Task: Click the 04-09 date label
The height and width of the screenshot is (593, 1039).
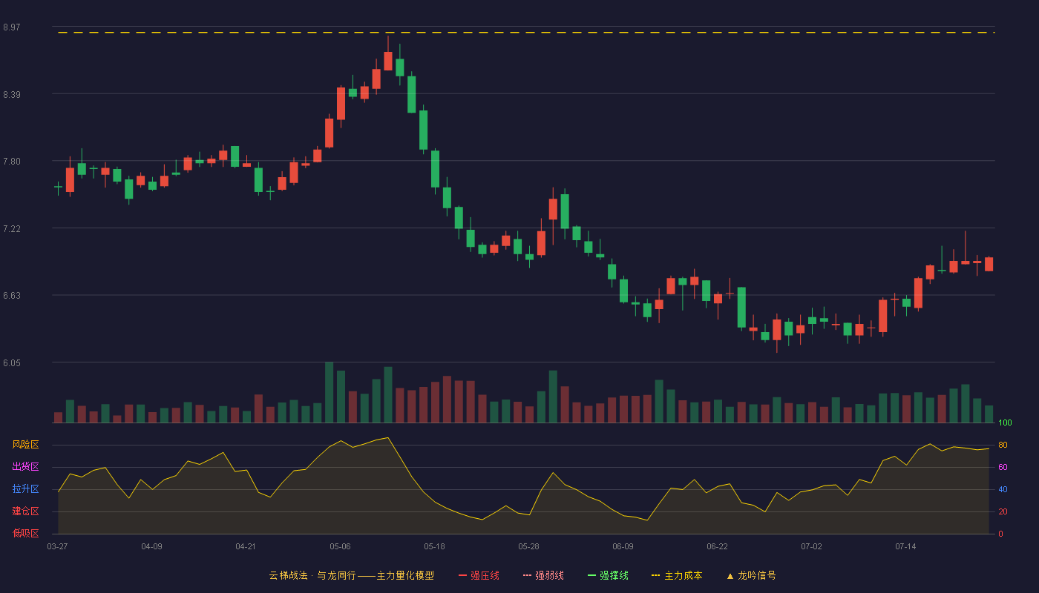Action: [151, 546]
